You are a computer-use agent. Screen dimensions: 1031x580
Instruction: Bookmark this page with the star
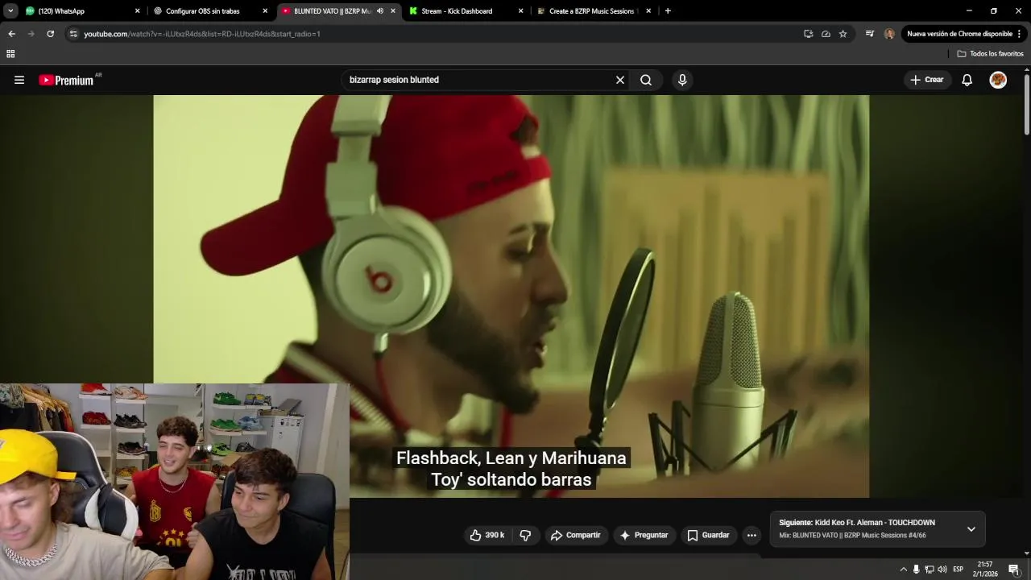(843, 34)
